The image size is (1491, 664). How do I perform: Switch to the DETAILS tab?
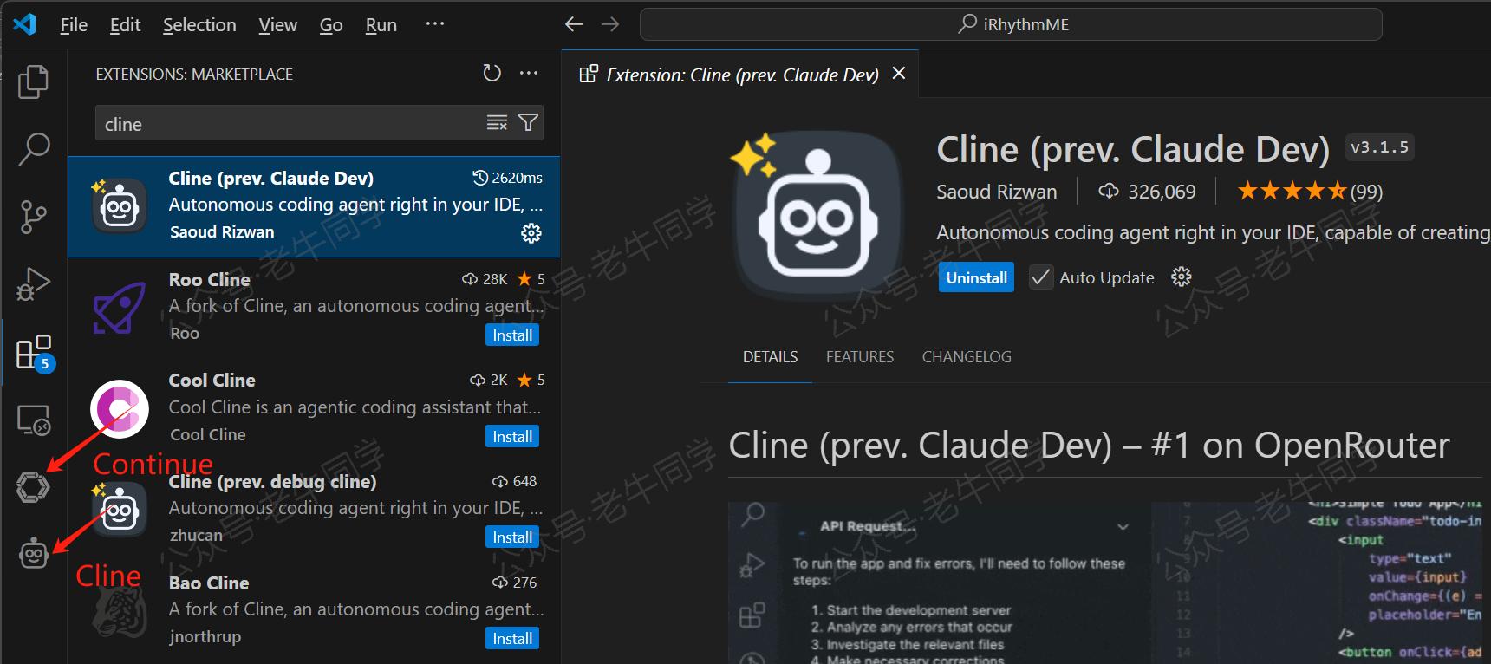click(770, 357)
